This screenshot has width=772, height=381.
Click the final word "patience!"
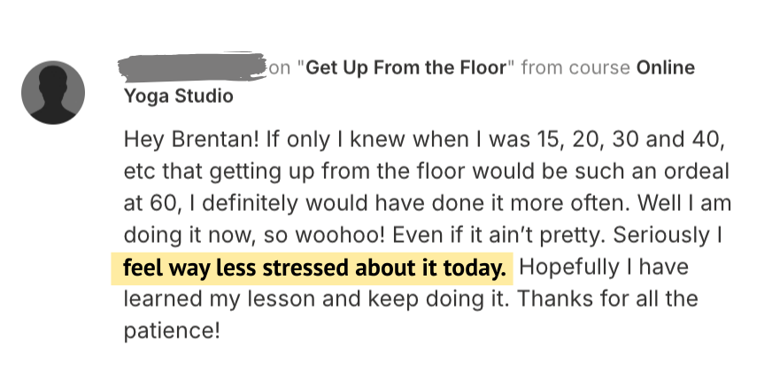pos(170,330)
